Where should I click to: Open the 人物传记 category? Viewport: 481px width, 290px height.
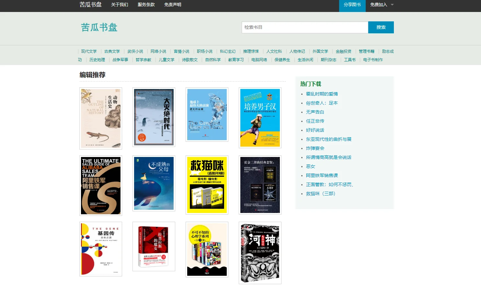297,51
